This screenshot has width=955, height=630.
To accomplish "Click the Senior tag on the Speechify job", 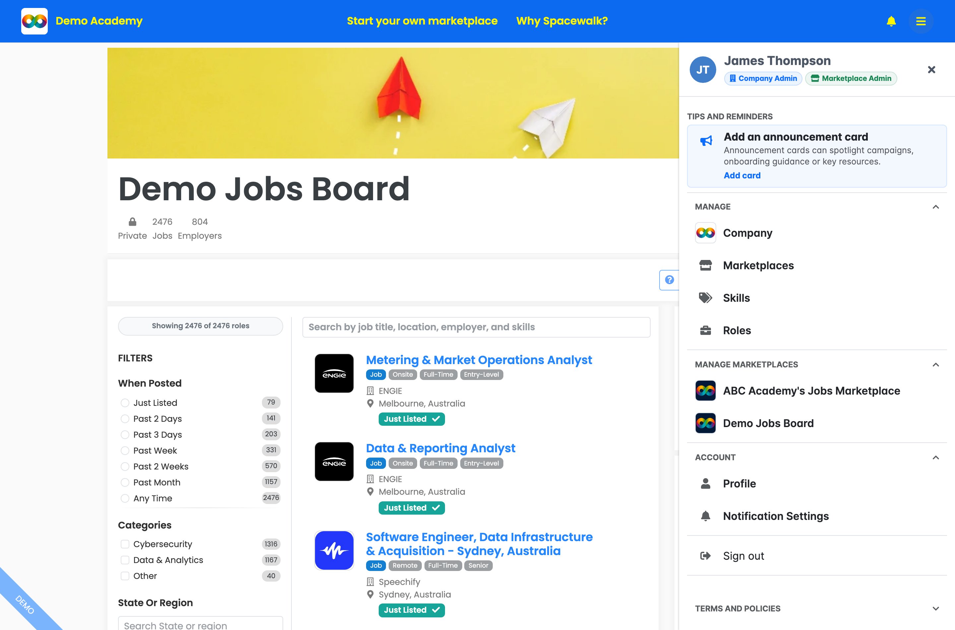I will pos(478,565).
